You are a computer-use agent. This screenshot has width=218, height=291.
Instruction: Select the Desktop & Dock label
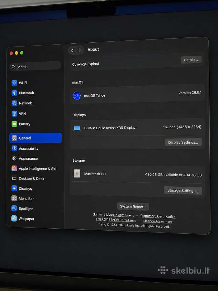[x=32, y=178]
